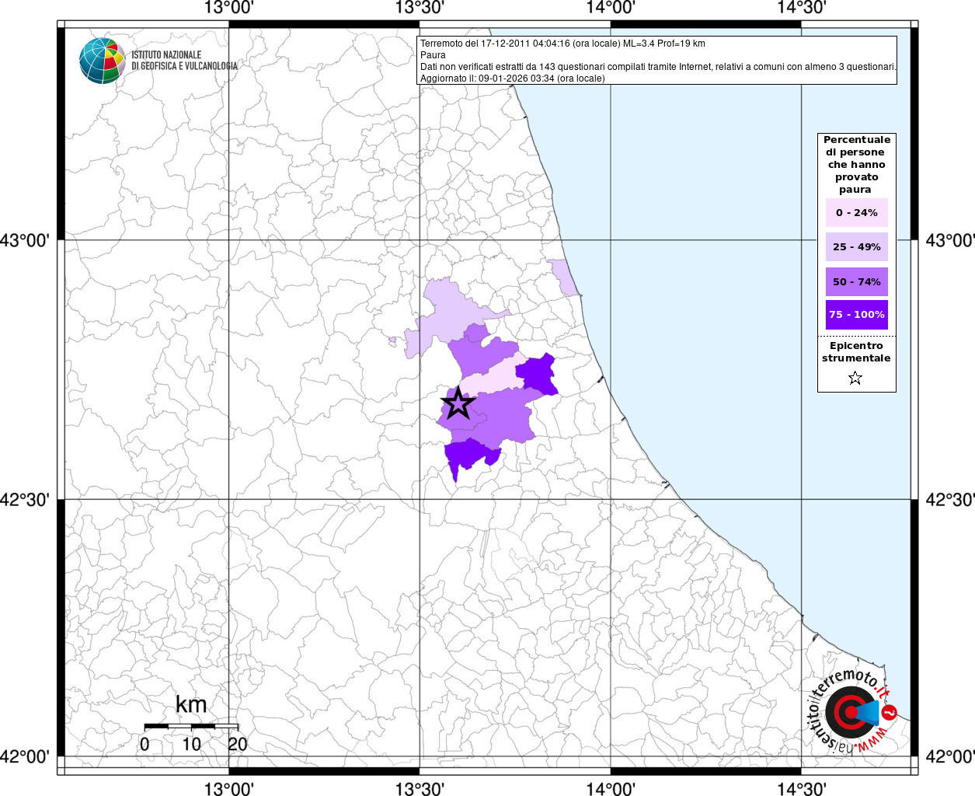Click the star symbol in the legend

coord(855,379)
